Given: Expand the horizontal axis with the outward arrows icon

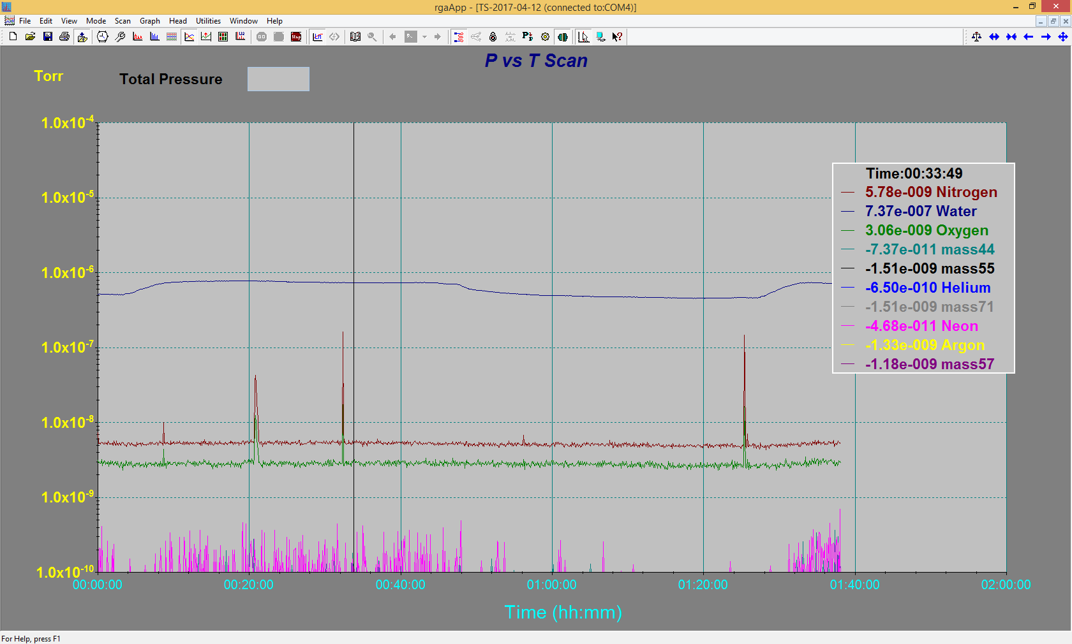Looking at the screenshot, I should click(994, 37).
